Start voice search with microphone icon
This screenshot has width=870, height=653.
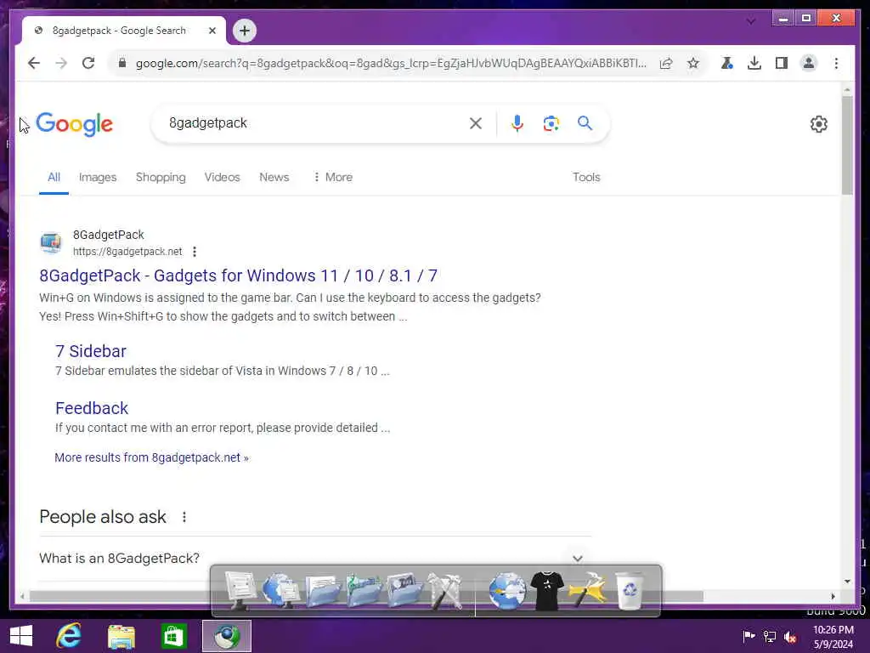(517, 123)
